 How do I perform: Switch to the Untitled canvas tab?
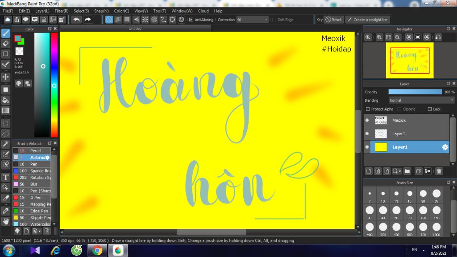pyautogui.click(x=135, y=29)
